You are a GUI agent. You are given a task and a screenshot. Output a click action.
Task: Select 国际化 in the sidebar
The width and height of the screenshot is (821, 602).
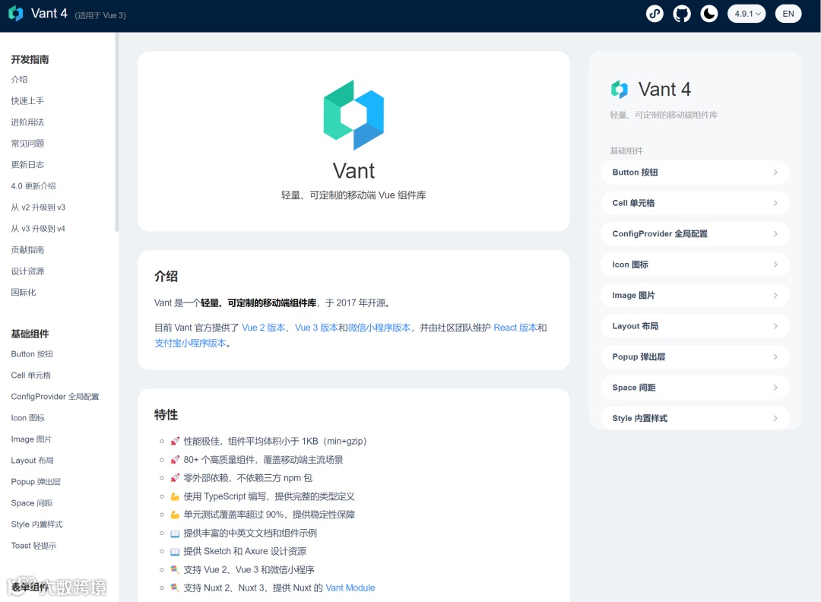tap(24, 292)
